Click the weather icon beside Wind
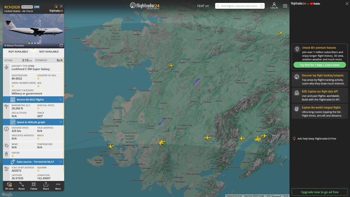This screenshot has height=197, width=350. coord(7,146)
